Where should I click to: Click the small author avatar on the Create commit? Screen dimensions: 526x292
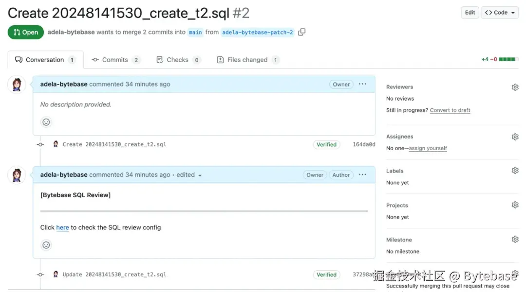pyautogui.click(x=56, y=144)
